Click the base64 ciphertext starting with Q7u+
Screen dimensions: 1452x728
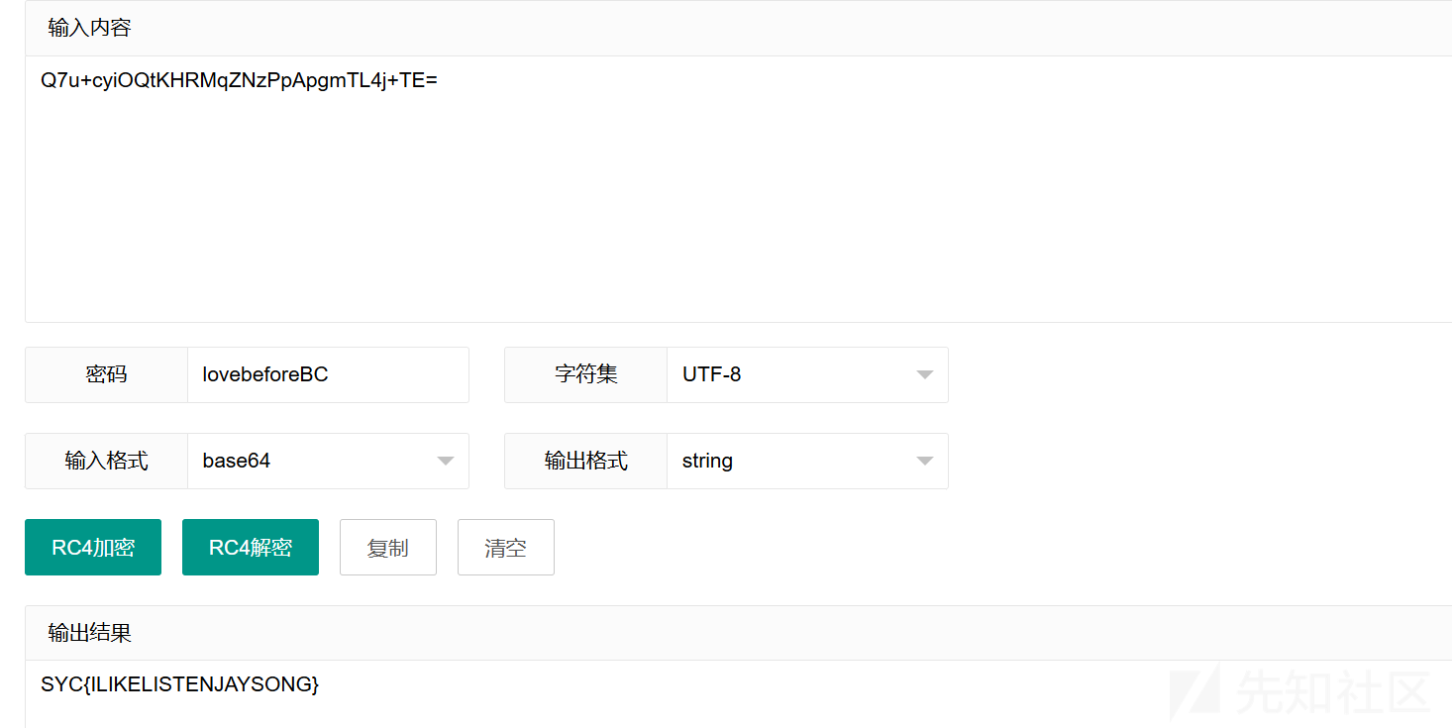click(x=239, y=80)
